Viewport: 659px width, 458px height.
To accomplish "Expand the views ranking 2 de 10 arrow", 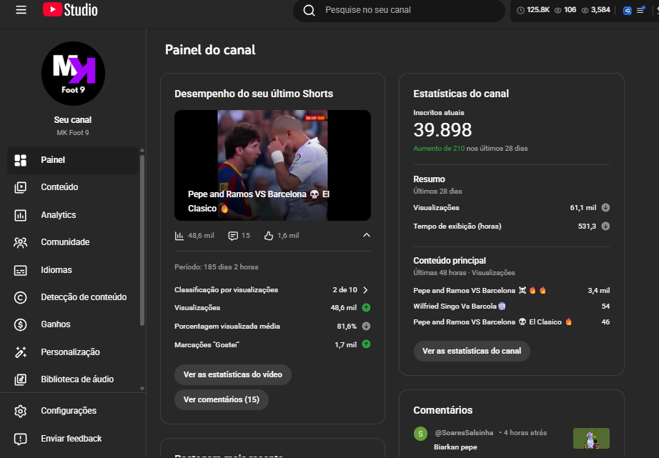I will pyautogui.click(x=365, y=290).
